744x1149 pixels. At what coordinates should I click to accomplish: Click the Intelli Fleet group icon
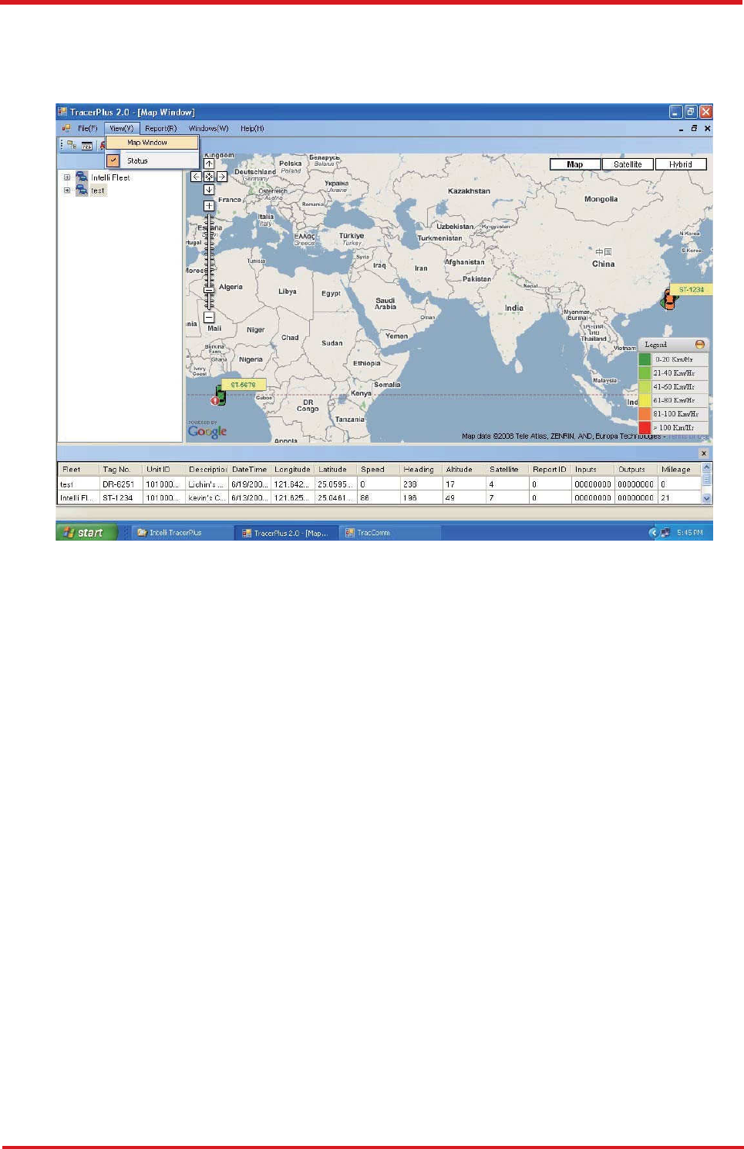[x=81, y=177]
